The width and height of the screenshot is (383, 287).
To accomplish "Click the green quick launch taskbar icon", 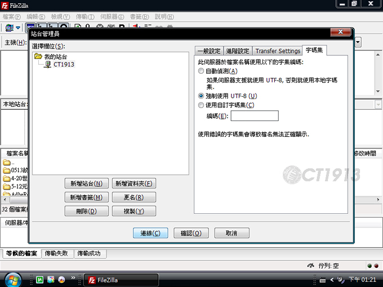I will (x=40, y=279).
